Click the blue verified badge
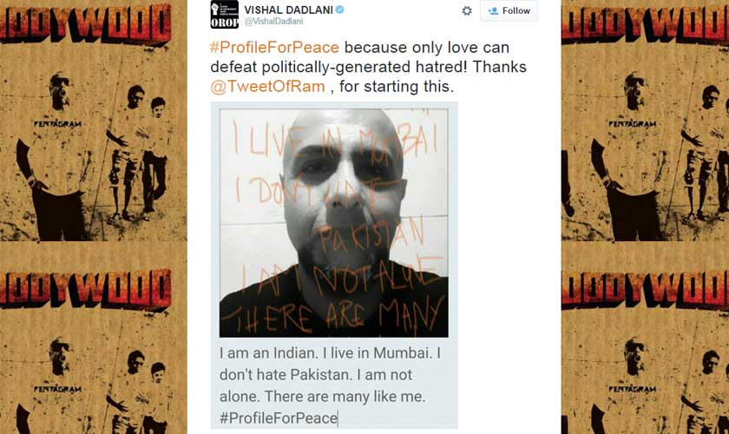The width and height of the screenshot is (729, 434). (340, 10)
